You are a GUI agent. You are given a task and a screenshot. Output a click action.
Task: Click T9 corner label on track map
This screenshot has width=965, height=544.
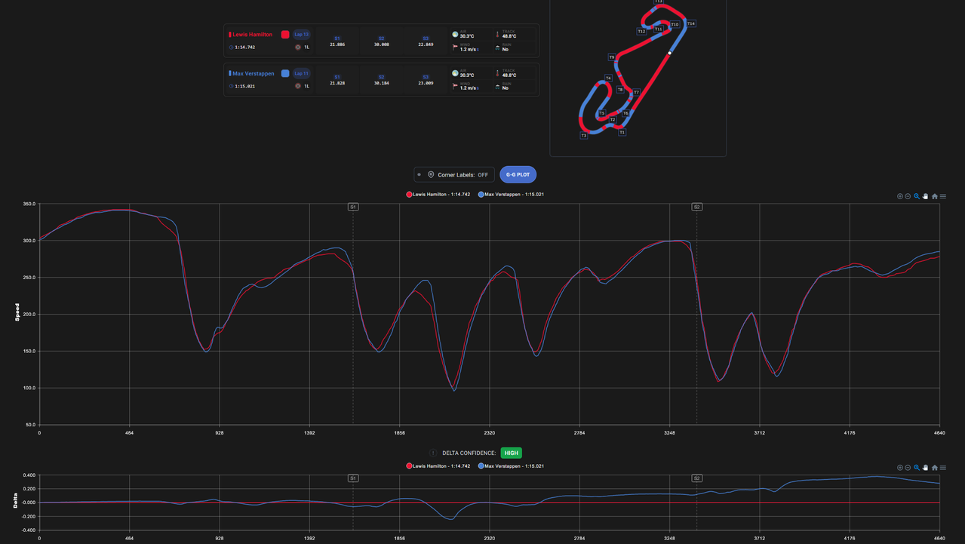tap(612, 57)
